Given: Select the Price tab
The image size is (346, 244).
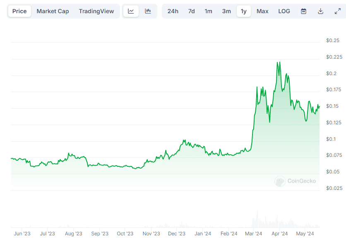Looking at the screenshot, I should click(x=19, y=11).
